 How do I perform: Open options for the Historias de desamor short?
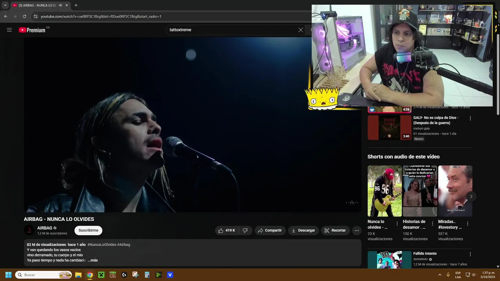(x=432, y=224)
